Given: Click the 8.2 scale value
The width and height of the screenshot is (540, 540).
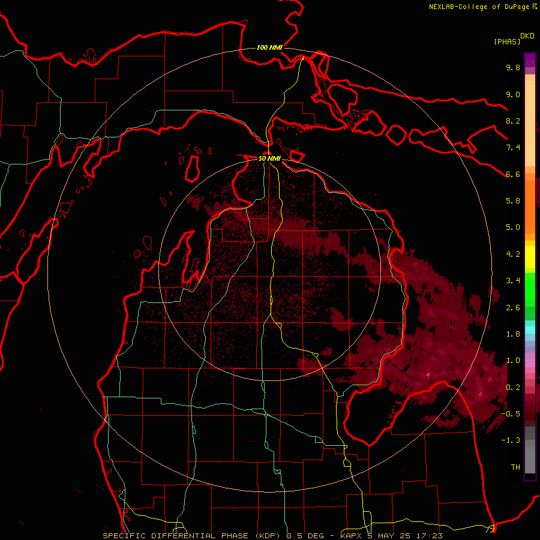Looking at the screenshot, I should 513,121.
